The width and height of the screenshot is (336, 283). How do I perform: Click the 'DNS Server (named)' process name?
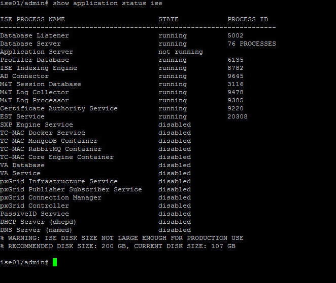click(x=36, y=230)
